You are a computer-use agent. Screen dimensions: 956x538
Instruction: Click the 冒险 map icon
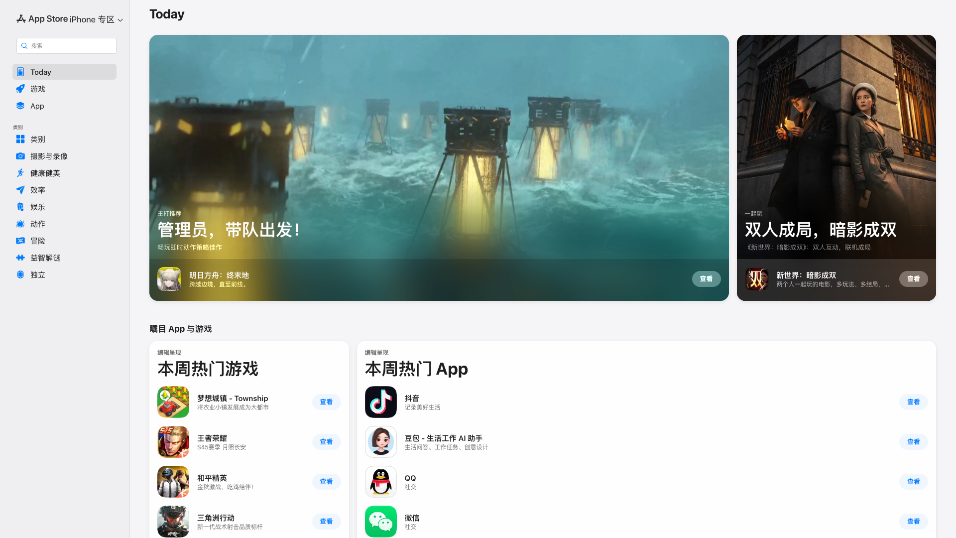(x=20, y=241)
